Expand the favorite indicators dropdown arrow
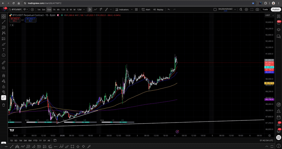 coord(131,10)
